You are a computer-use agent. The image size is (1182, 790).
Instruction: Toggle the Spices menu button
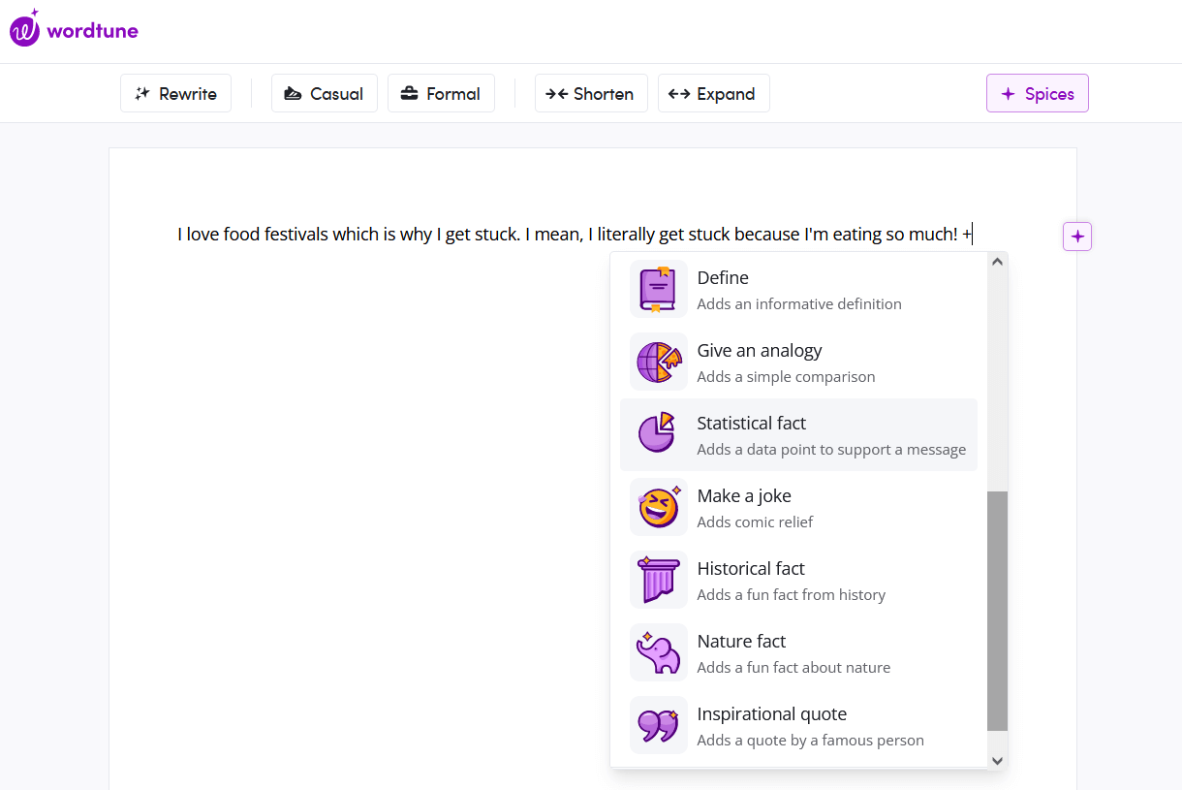pyautogui.click(x=1038, y=93)
